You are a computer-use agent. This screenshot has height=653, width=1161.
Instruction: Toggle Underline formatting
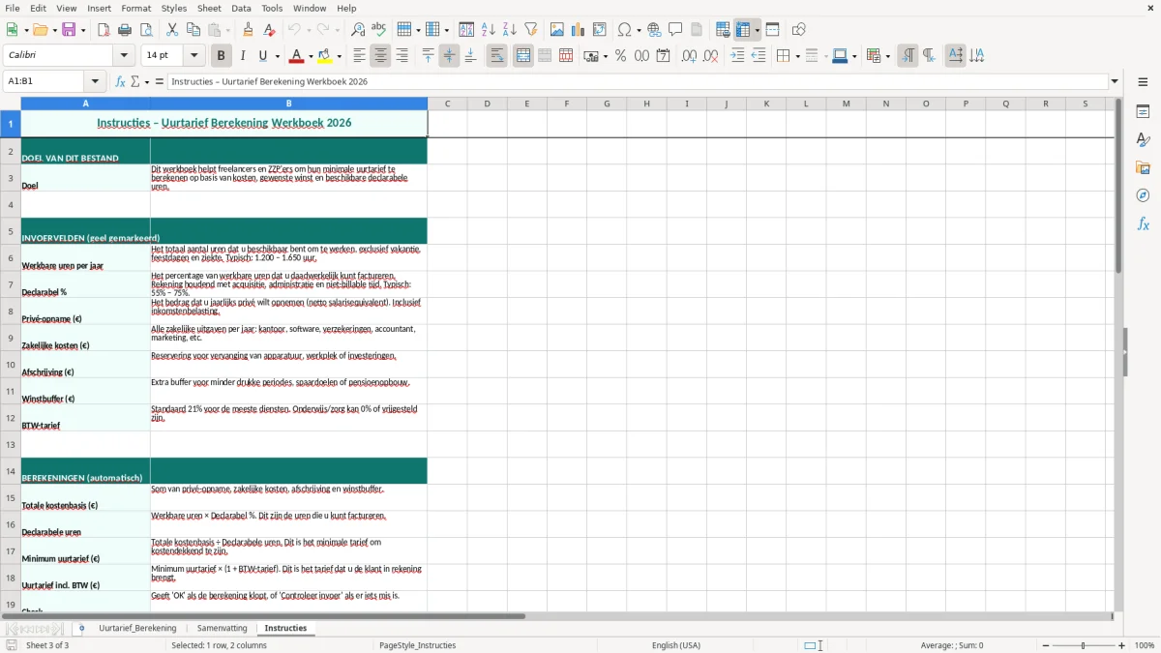click(x=263, y=56)
